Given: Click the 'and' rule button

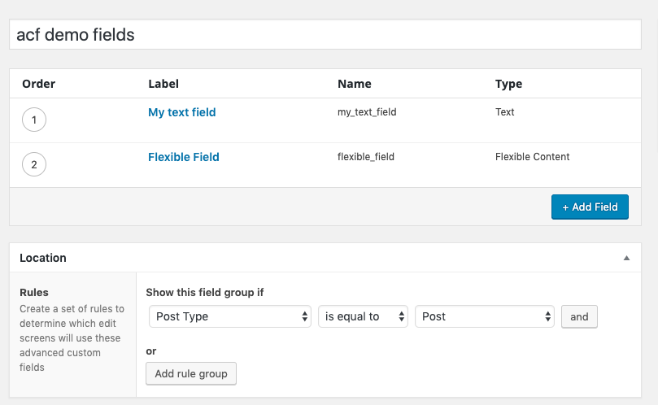Looking at the screenshot, I should 579,316.
